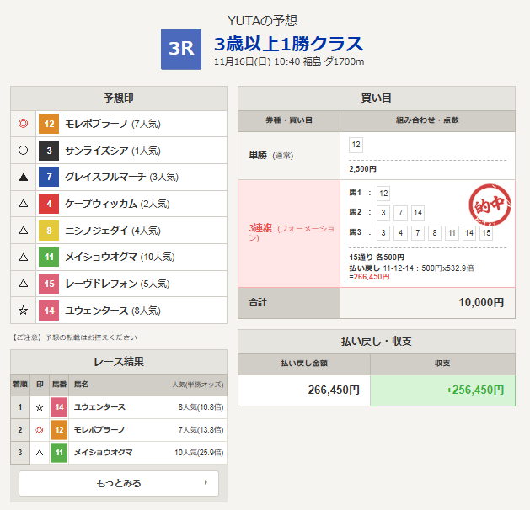Screen dimensions: 530x510
Task: Select the blue number 7 badge beside グレイスフルマーチ
Action: click(x=49, y=178)
